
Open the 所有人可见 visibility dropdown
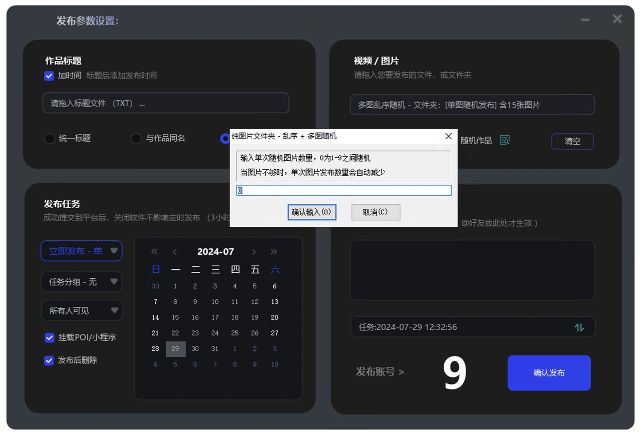tap(82, 310)
